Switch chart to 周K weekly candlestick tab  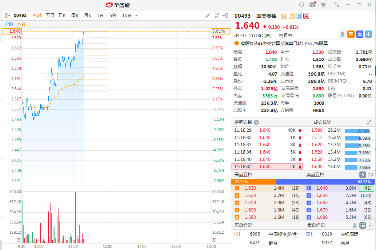tap(75, 16)
